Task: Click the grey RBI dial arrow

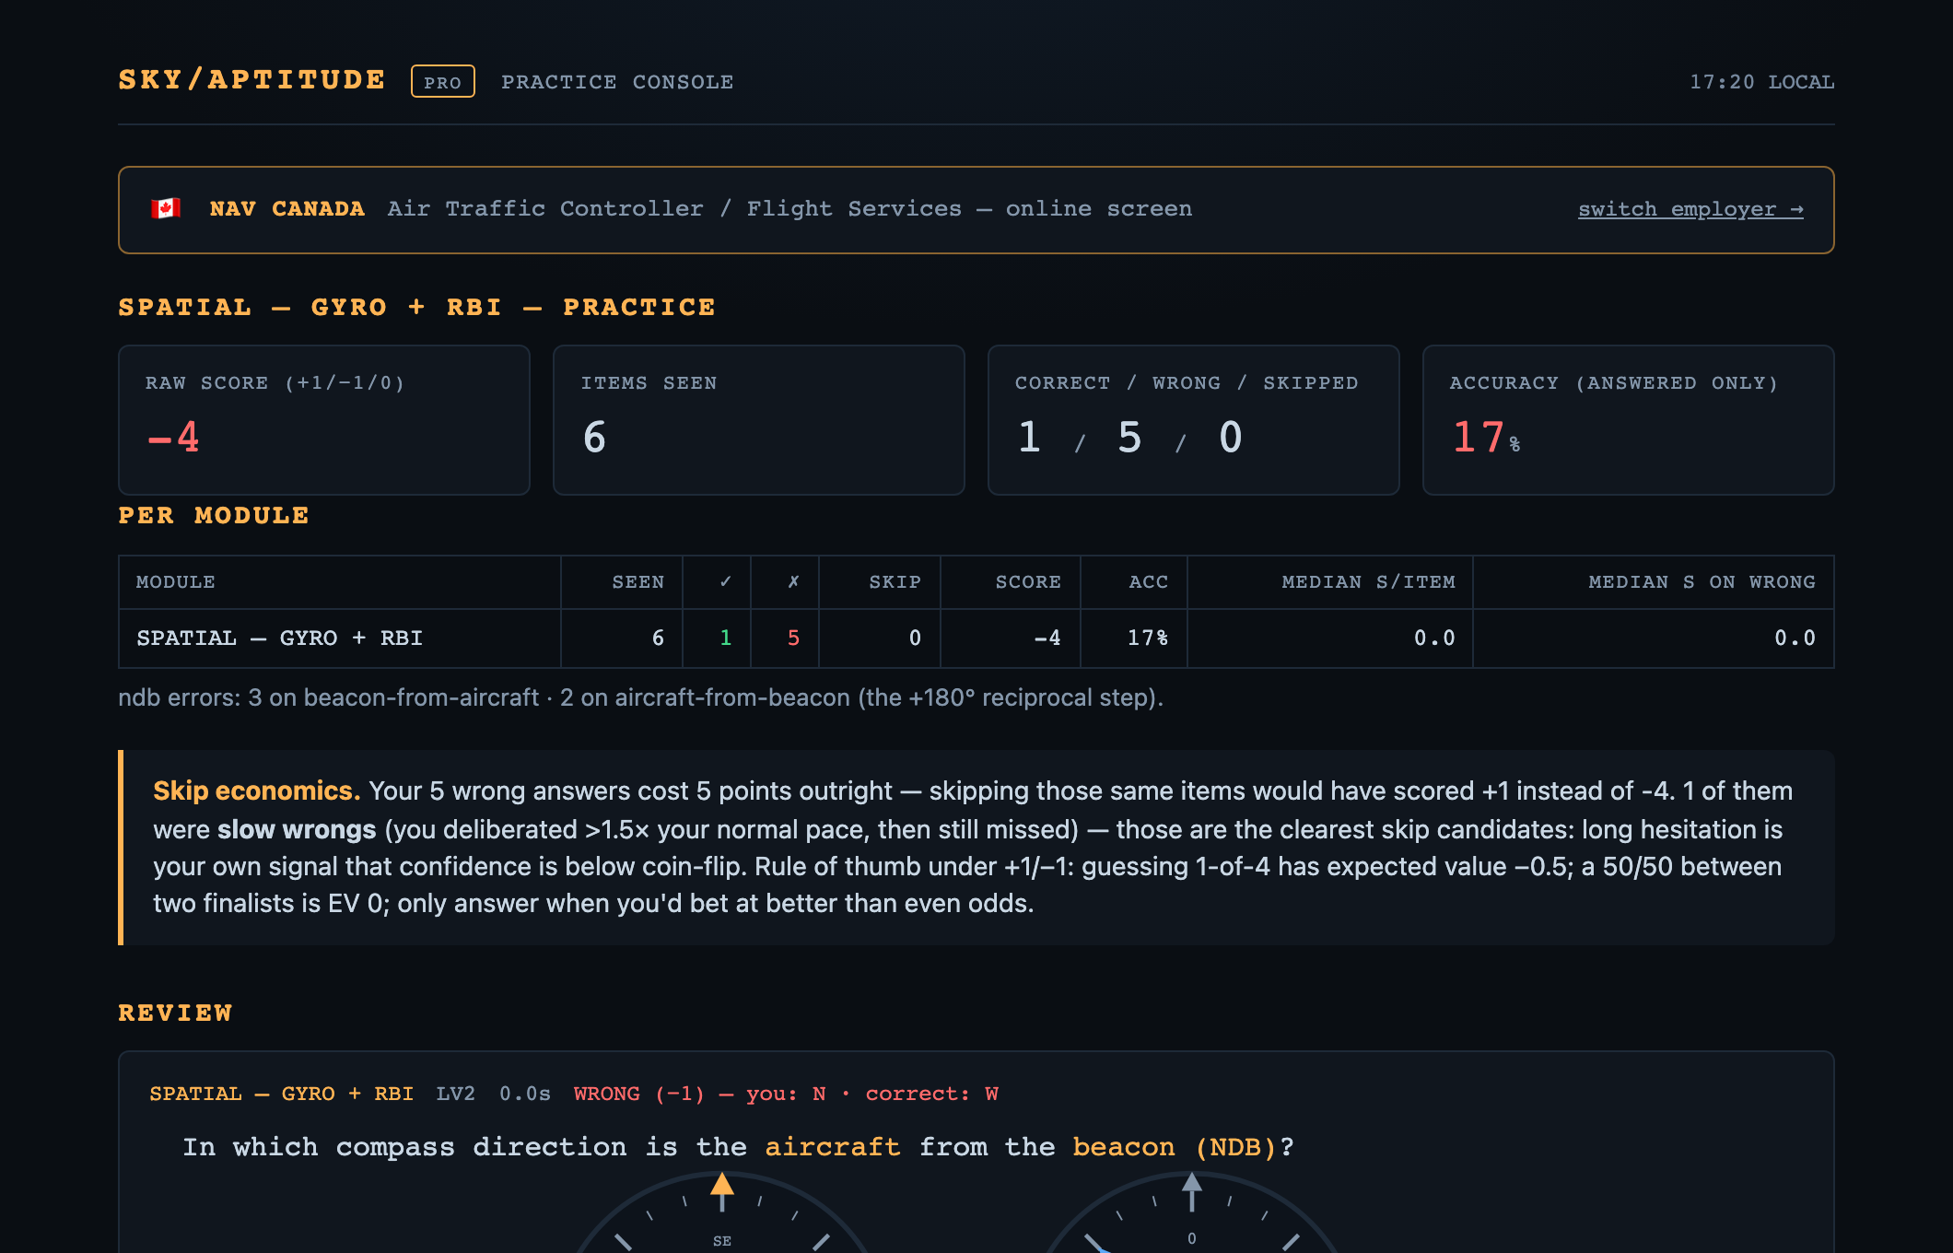Action: pos(1192,1190)
